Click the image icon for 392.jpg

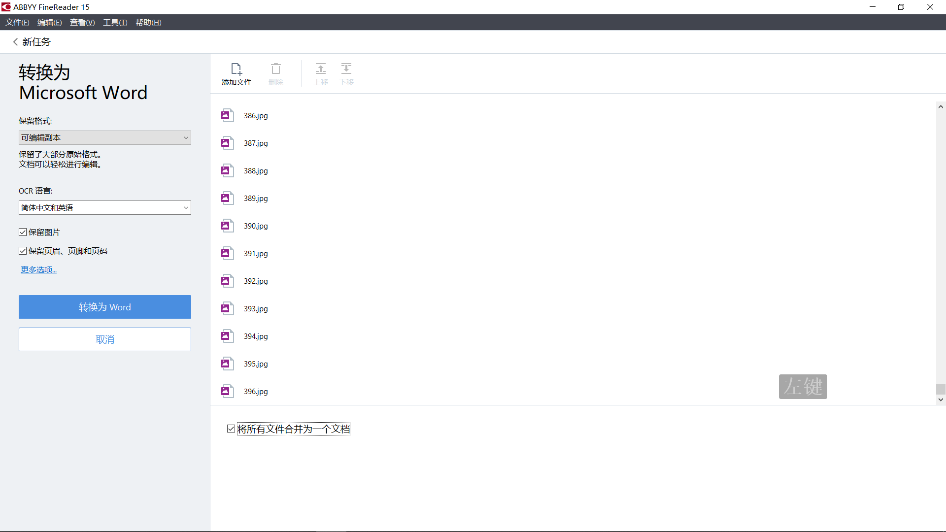tap(227, 281)
